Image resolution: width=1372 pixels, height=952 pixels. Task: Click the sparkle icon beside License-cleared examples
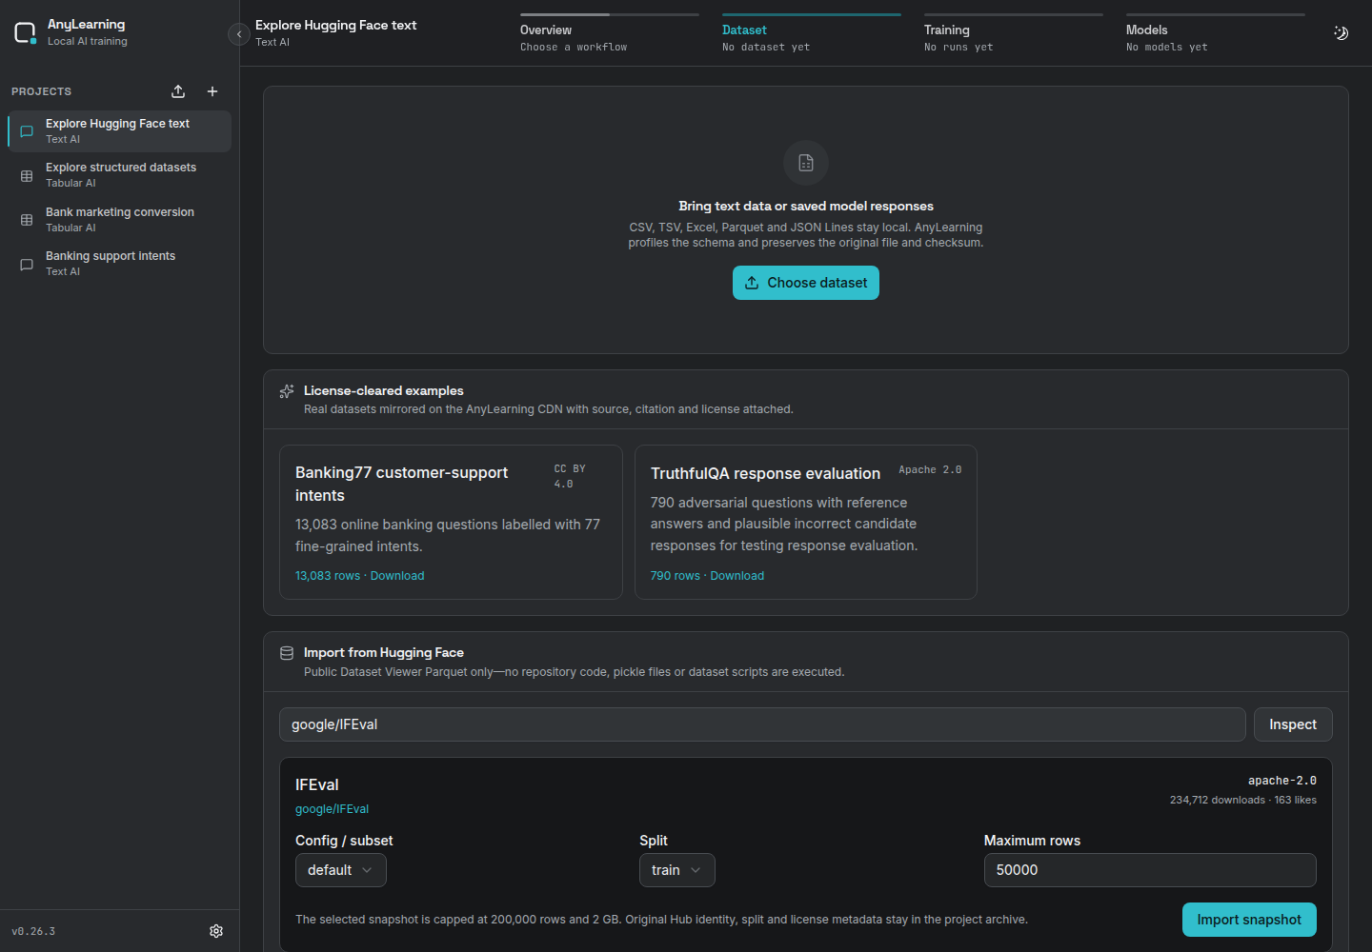[287, 391]
